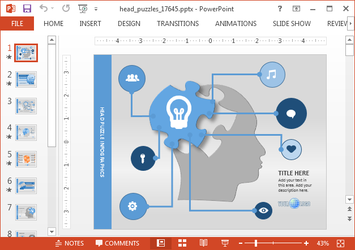Select the orange puzzle slide 5 thumbnail
The image size is (355, 250).
26,159
